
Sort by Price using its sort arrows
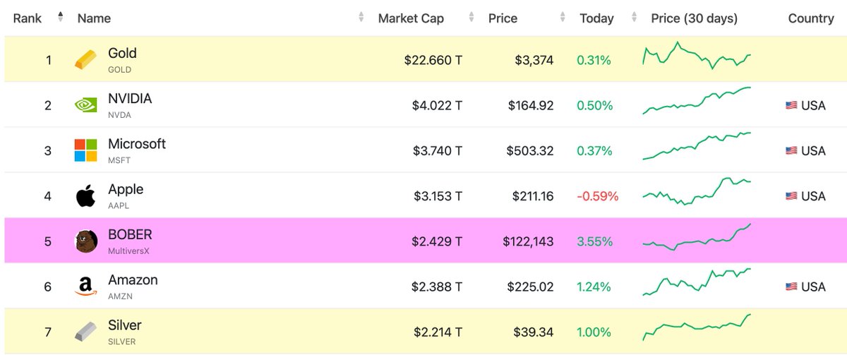[563, 17]
